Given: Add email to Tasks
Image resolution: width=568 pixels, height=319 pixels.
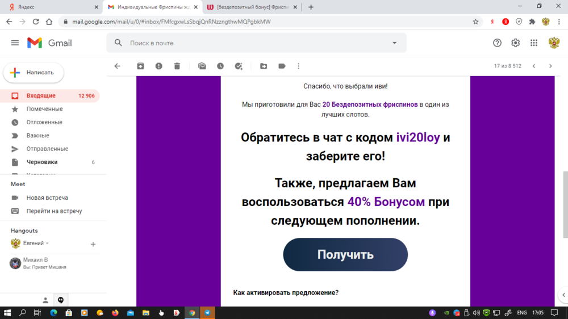Looking at the screenshot, I should coord(239,66).
